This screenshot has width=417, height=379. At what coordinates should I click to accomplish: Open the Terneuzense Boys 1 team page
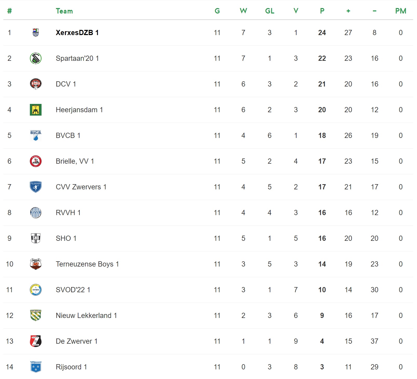pos(87,264)
